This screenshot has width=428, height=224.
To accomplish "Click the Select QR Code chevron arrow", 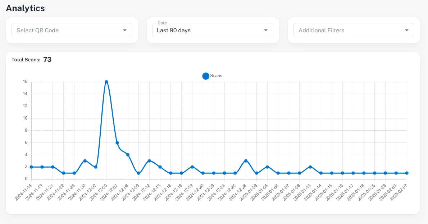I will 125,30.
